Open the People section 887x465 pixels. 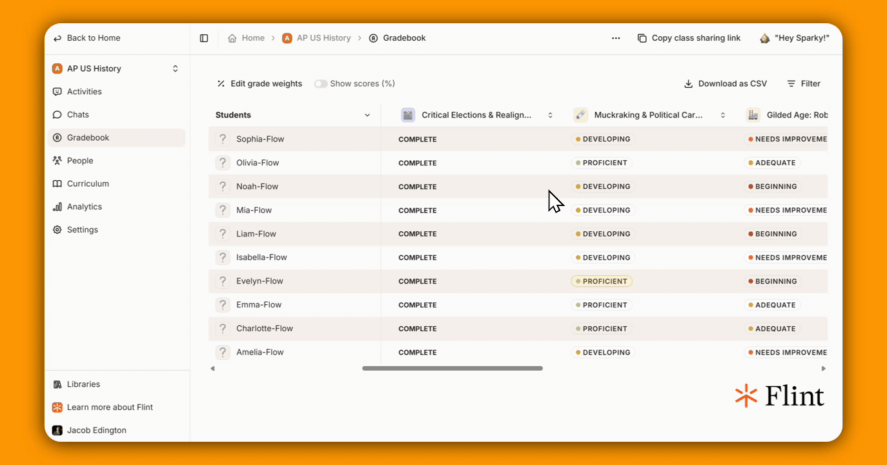pyautogui.click(x=116, y=161)
